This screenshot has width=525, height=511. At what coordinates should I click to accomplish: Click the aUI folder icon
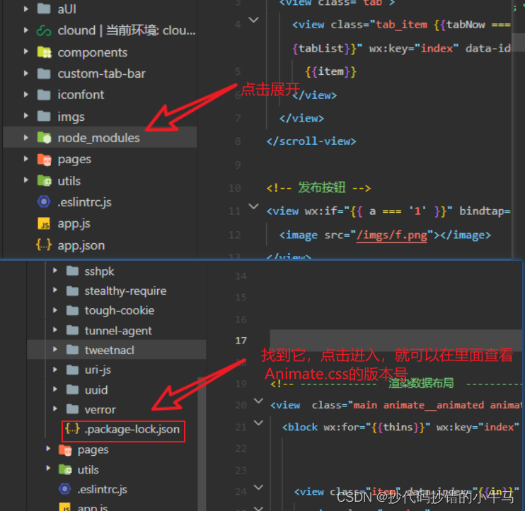click(x=44, y=8)
